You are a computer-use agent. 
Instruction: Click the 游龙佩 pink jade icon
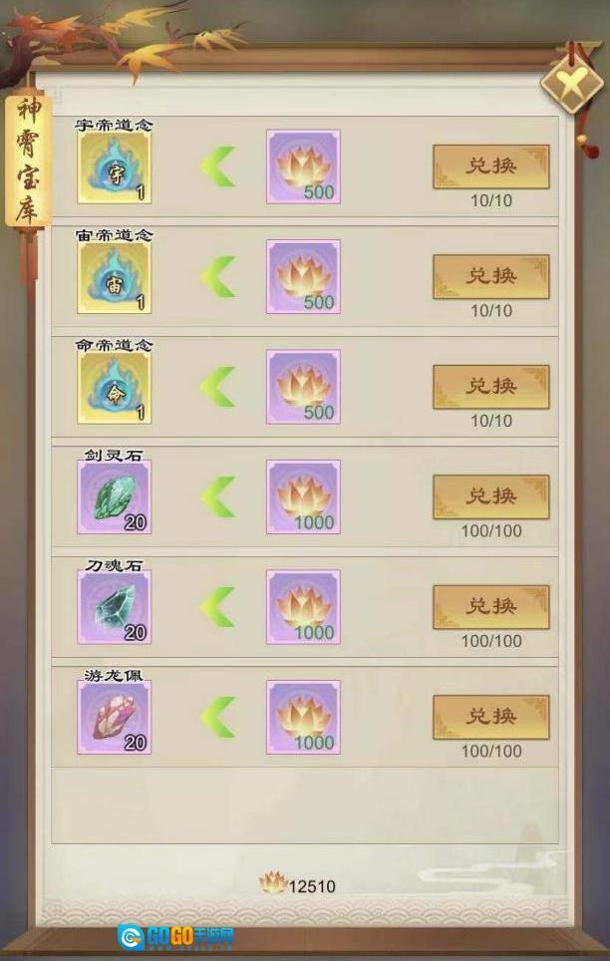pyautogui.click(x=114, y=717)
